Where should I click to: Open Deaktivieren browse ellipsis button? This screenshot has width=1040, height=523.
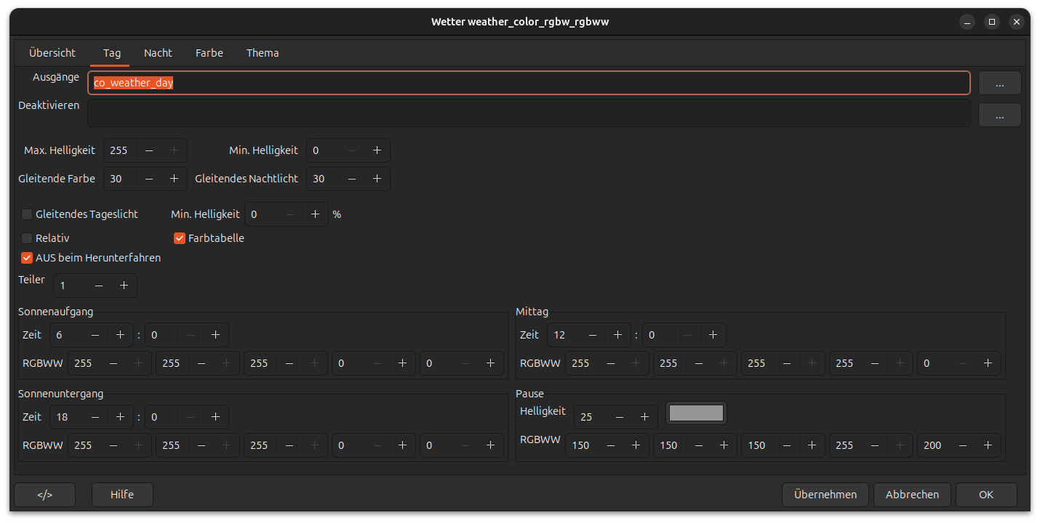point(999,115)
